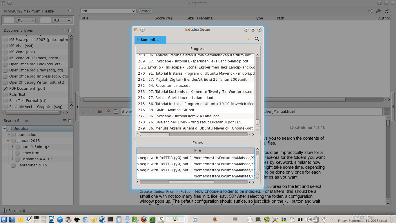Collapse the Januari 2015 folder
Image resolution: width=396 pixels, height=223 pixels.
point(8,141)
